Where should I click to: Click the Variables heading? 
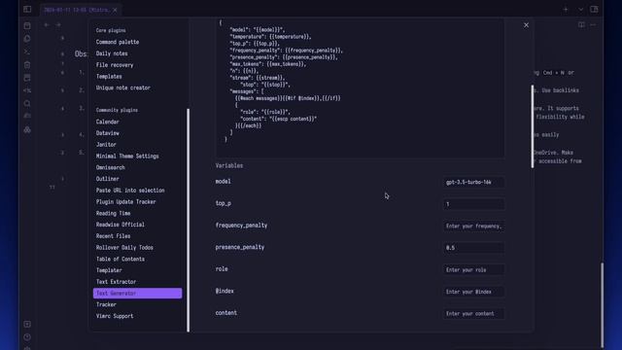click(x=229, y=166)
